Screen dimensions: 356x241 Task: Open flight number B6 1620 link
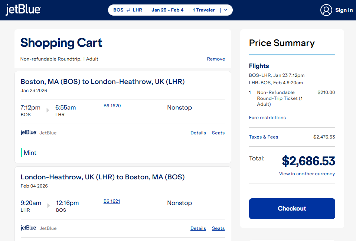click(x=112, y=106)
